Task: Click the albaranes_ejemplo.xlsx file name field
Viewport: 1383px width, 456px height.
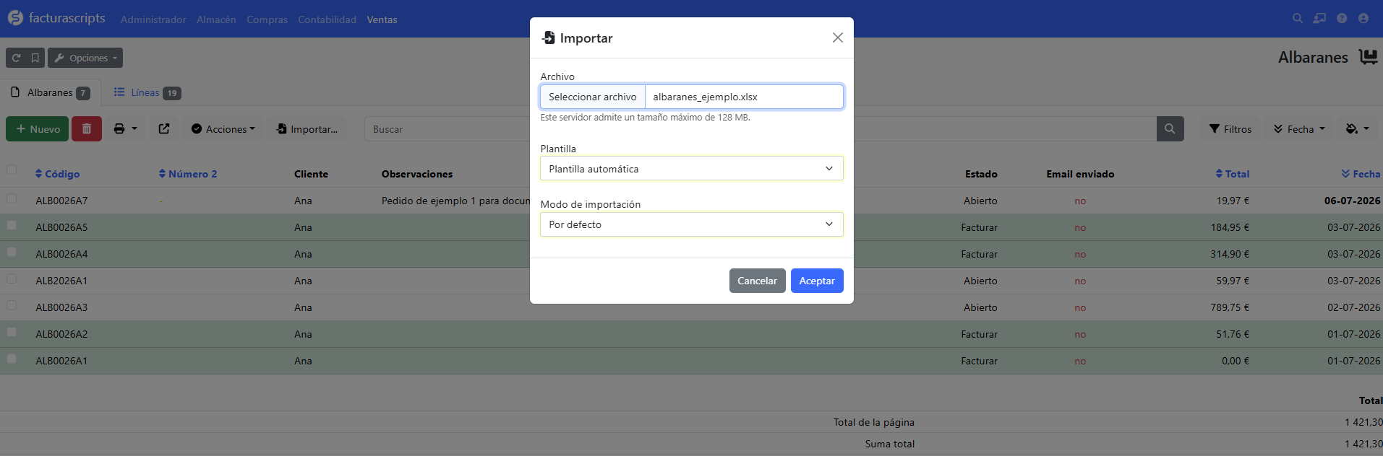Action: point(744,97)
